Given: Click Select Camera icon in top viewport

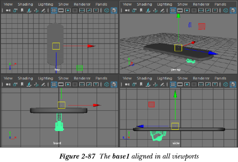Looking at the screenshot, I should pyautogui.click(x=8, y=11).
